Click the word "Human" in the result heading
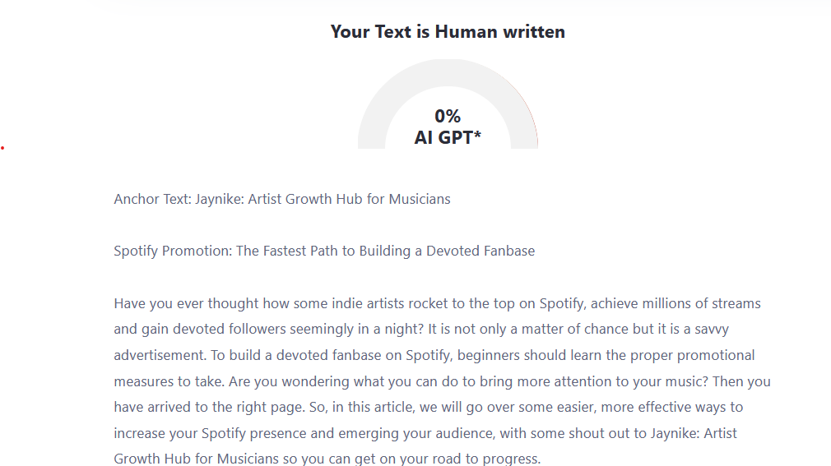Viewport: 831px width, 466px height. 466,32
